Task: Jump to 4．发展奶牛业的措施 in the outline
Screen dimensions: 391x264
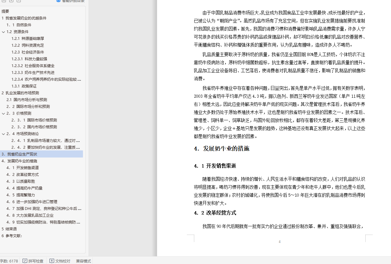Action: (x=19, y=161)
